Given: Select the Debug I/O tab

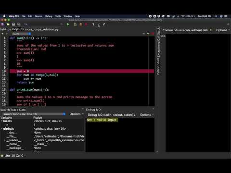Looking at the screenshot, I should coord(93,110).
